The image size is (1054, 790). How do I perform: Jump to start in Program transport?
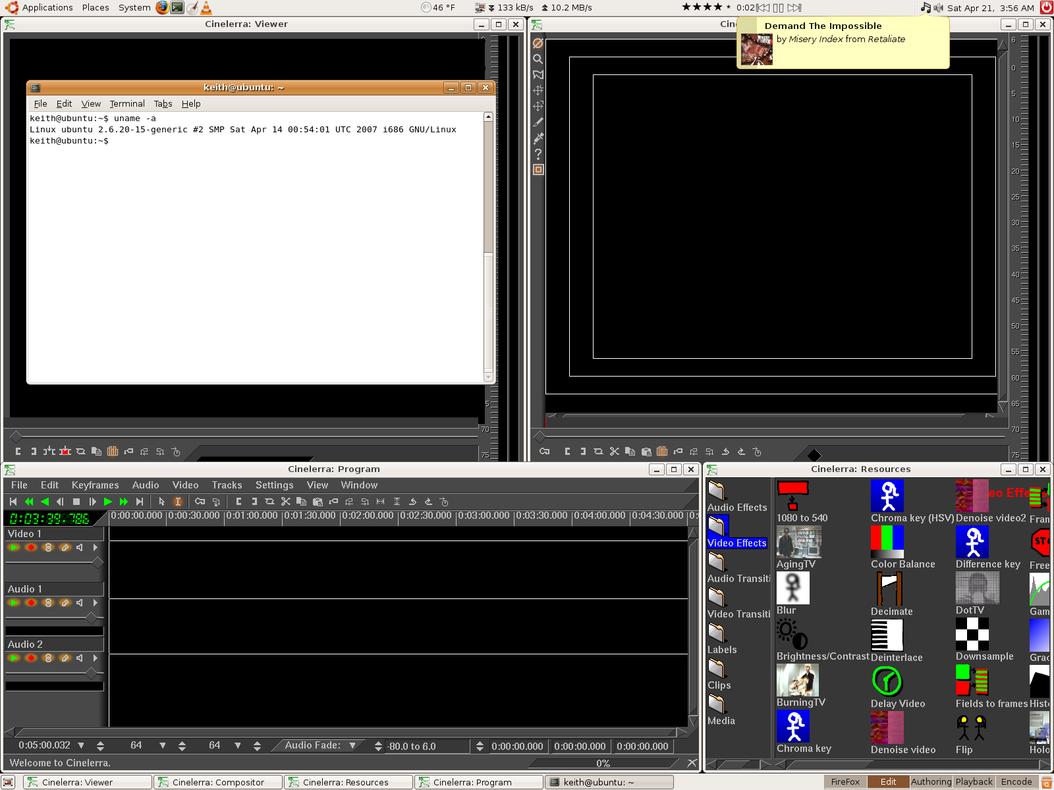13,502
